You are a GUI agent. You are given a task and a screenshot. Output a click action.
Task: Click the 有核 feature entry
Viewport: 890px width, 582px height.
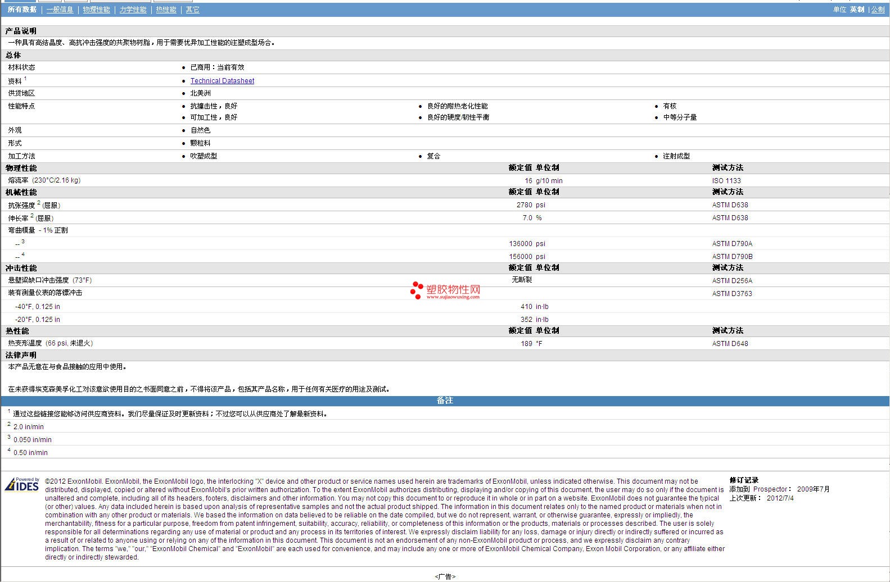(670, 106)
